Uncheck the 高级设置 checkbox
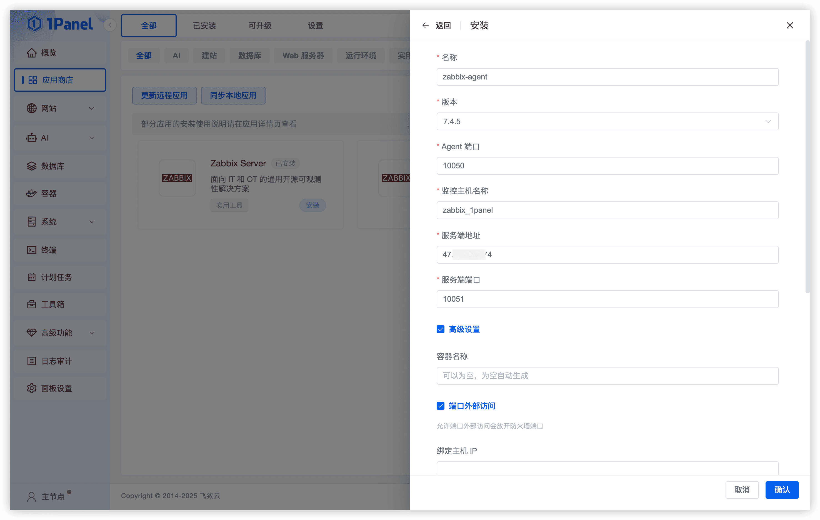820x520 pixels. [x=440, y=329]
